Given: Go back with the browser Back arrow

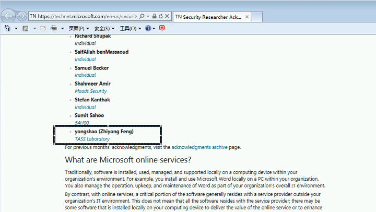Looking at the screenshot, I should [8, 16].
